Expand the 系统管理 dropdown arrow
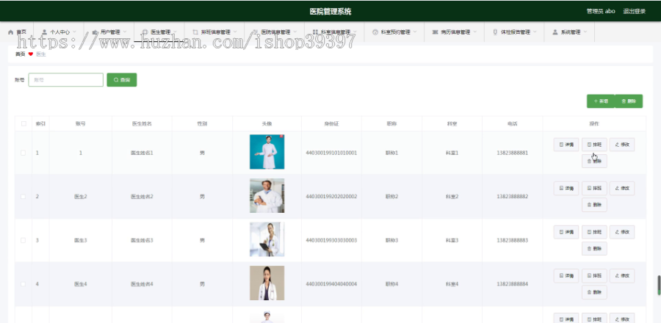Screen dimensions: 661x323 (585, 32)
